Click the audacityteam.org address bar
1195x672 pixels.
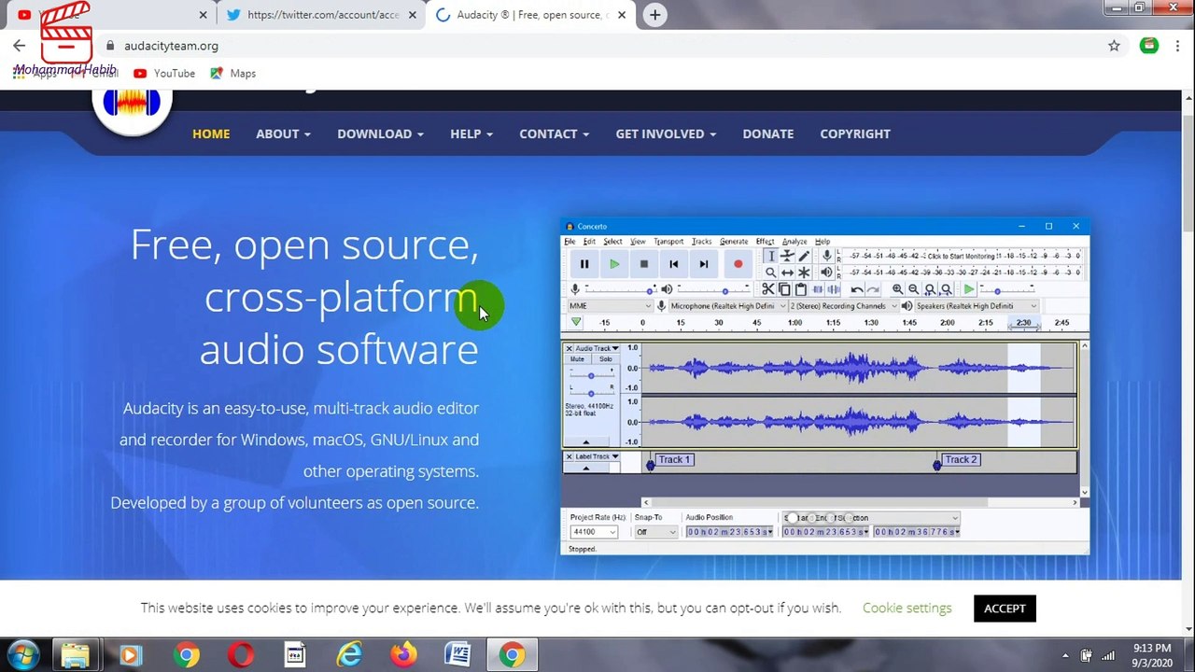[597, 46]
